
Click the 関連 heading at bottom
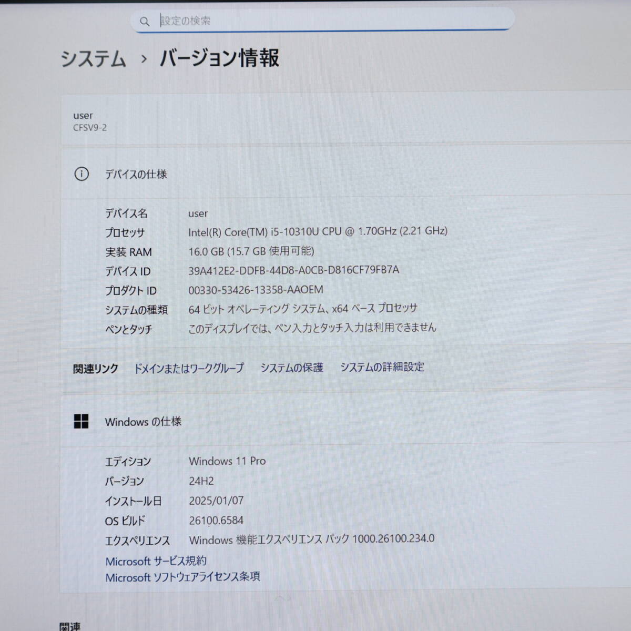click(70, 626)
